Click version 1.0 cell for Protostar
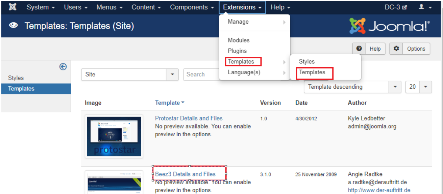This screenshot has width=443, height=194. tap(263, 119)
